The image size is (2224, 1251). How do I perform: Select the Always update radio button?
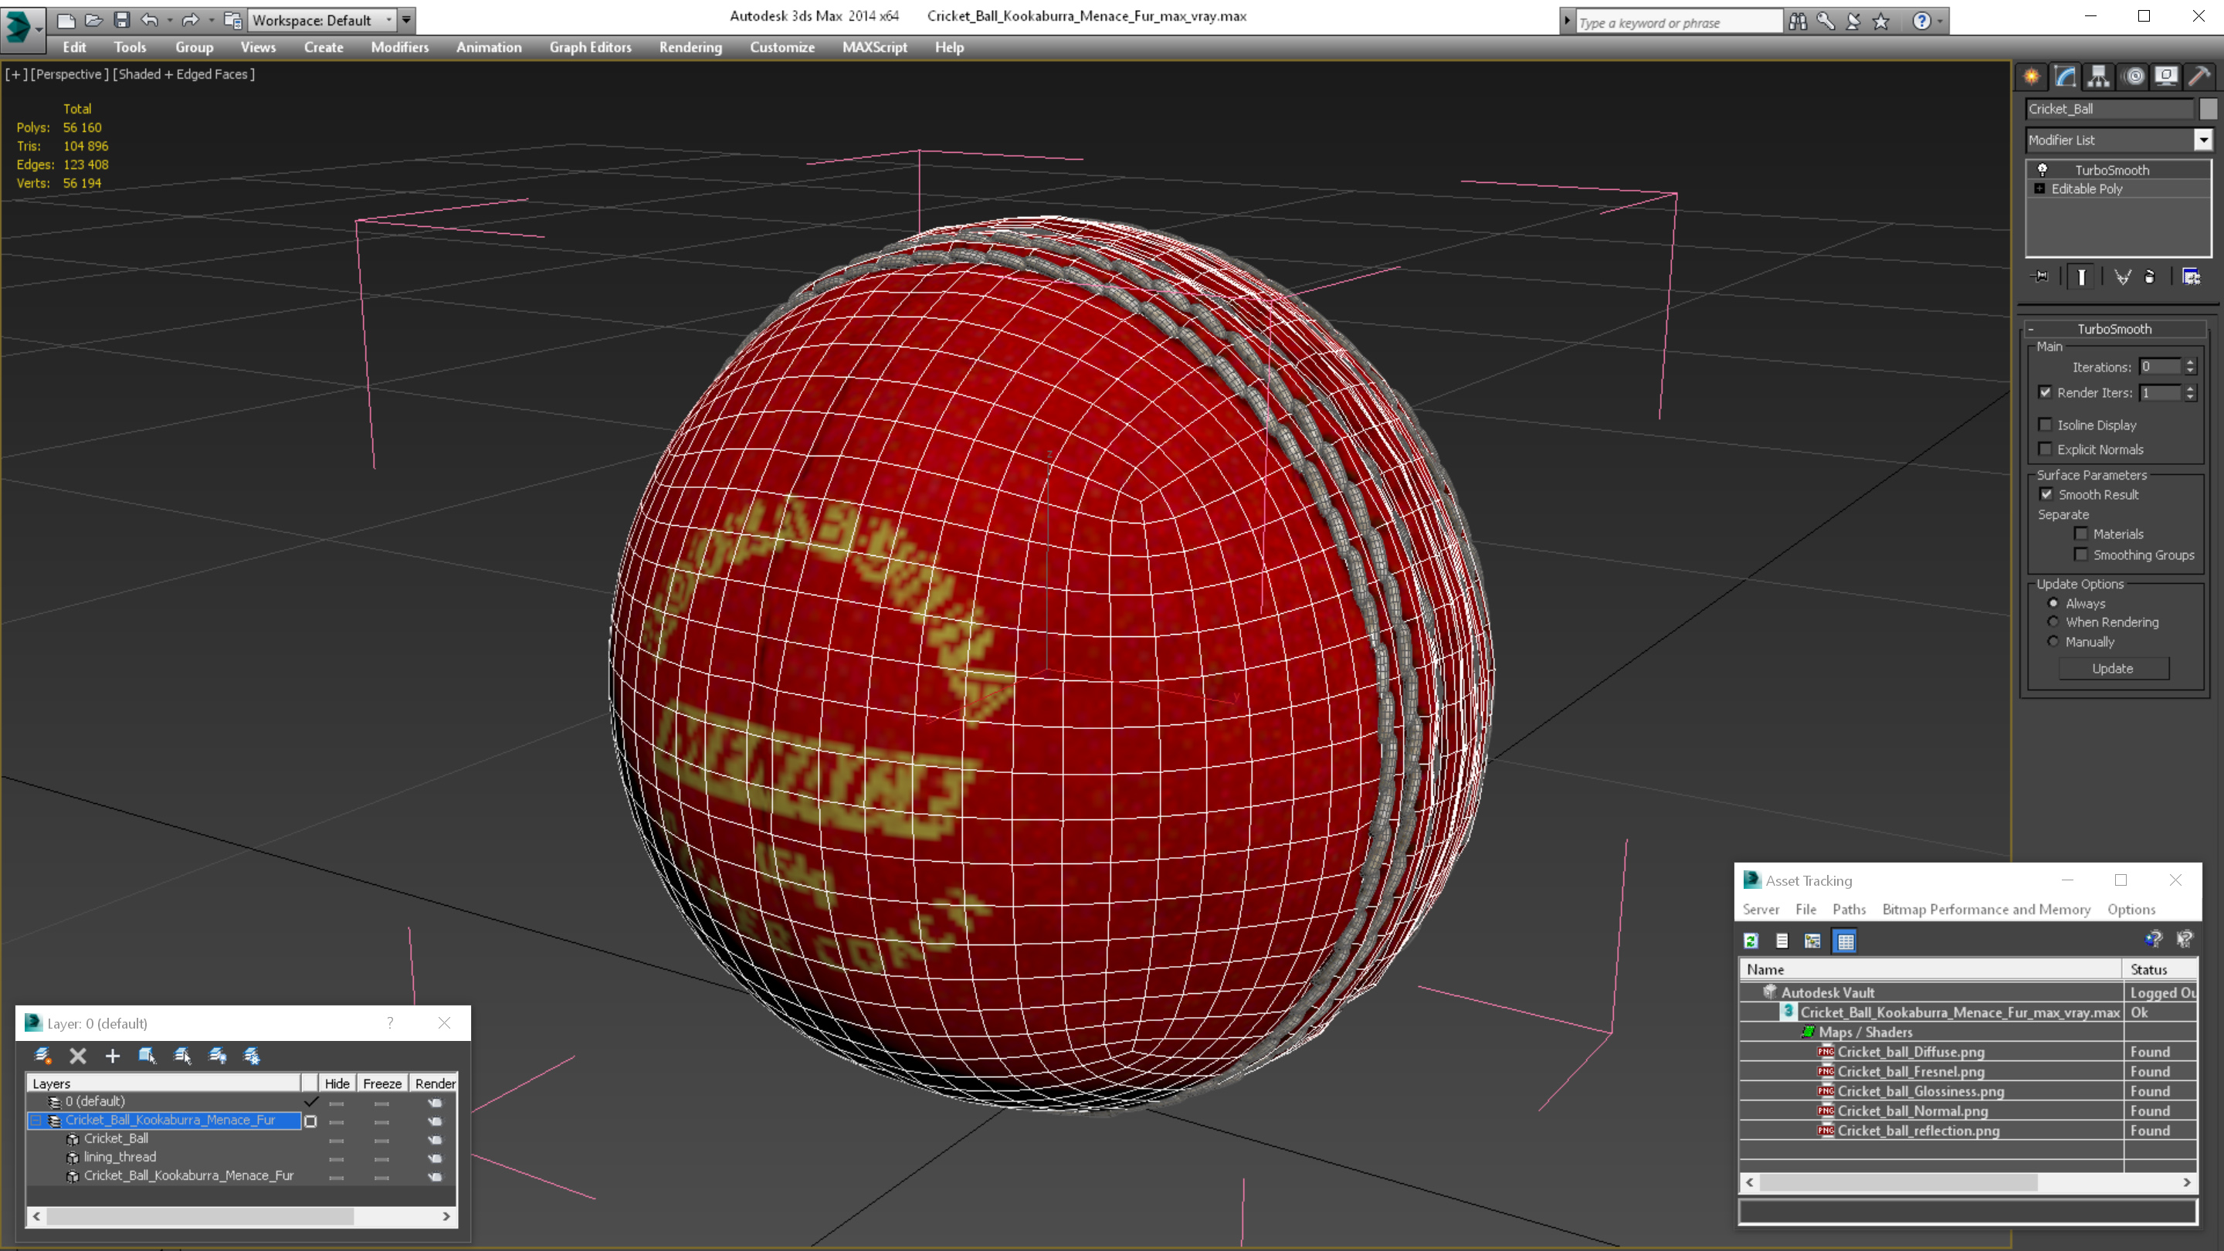click(2053, 603)
